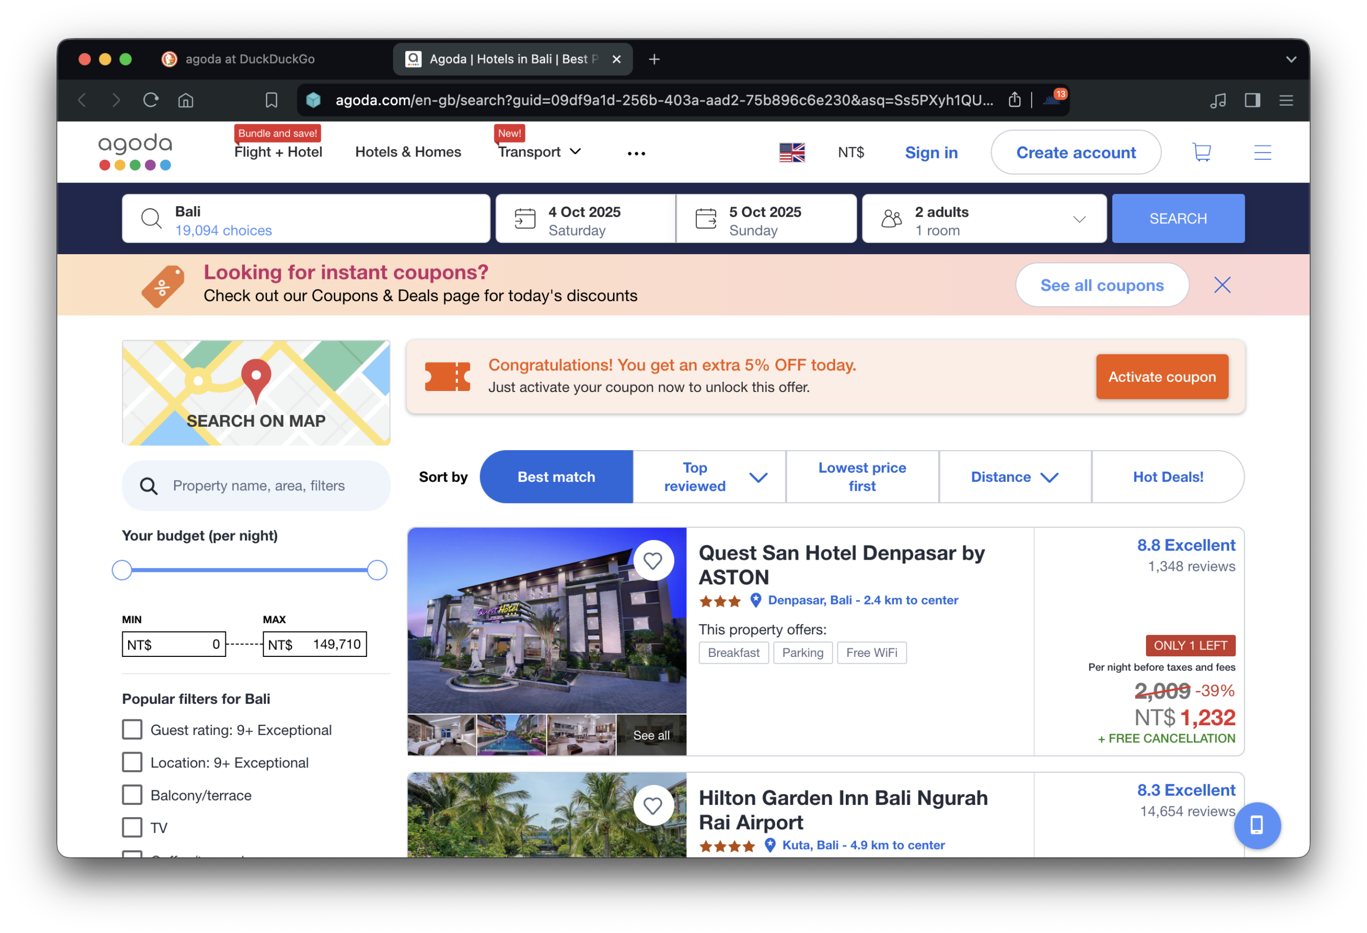This screenshot has width=1367, height=933.
Task: Save Quest San Hotel to favorites
Action: point(653,561)
